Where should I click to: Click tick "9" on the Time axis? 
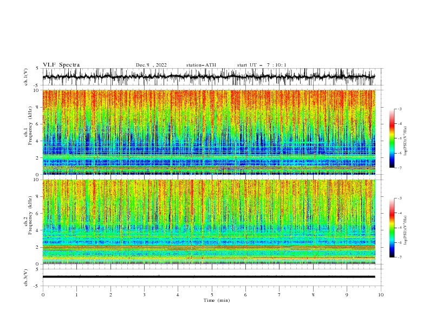pos(347,295)
